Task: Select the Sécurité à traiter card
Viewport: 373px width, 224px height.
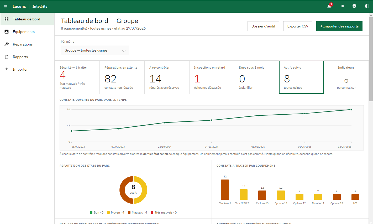Action: tap(77, 77)
